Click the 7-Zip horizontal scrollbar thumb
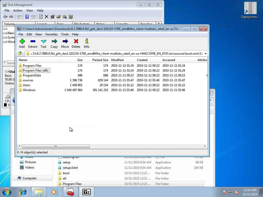 click(56, 146)
